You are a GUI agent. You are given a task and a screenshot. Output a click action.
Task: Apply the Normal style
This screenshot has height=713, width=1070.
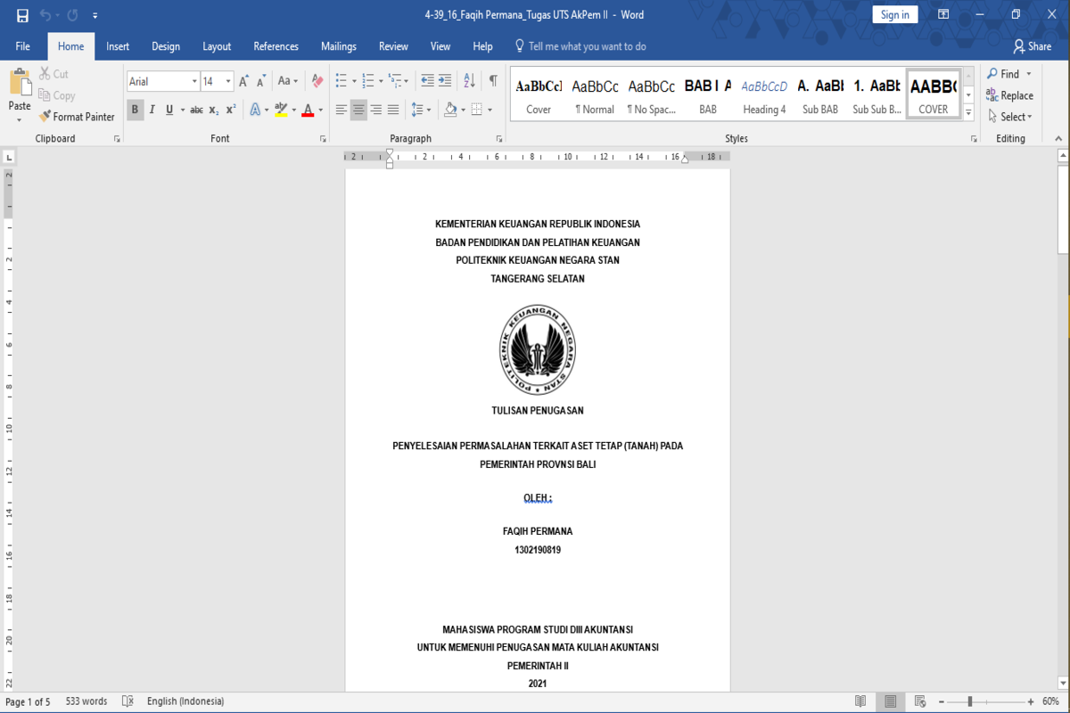[595, 95]
